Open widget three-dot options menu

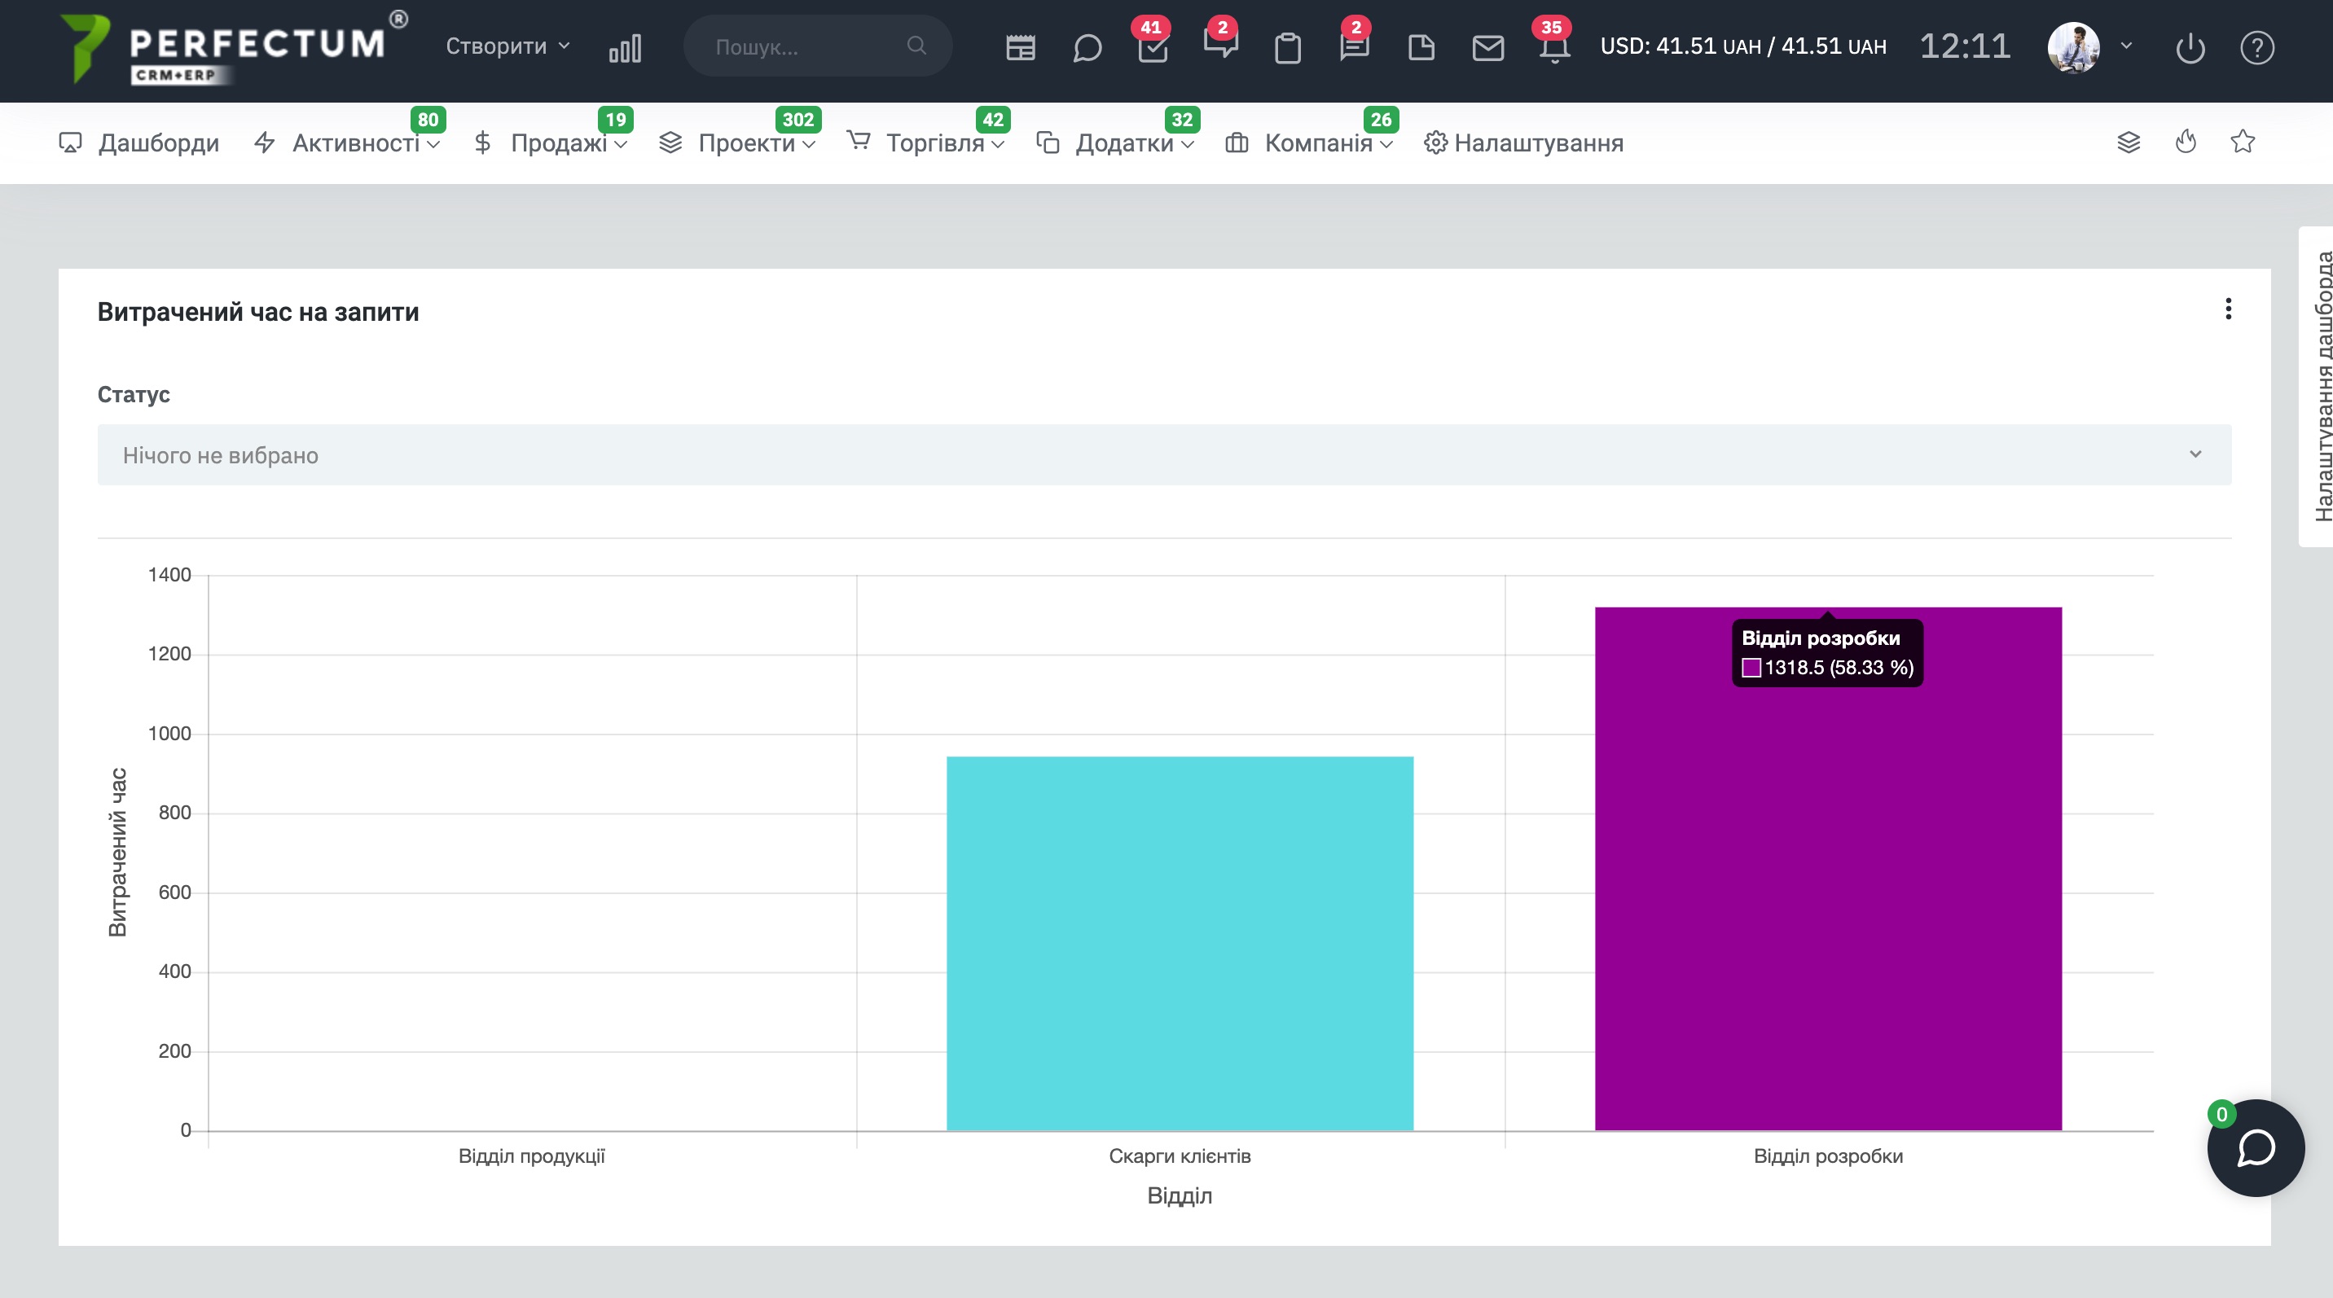pos(2228,309)
